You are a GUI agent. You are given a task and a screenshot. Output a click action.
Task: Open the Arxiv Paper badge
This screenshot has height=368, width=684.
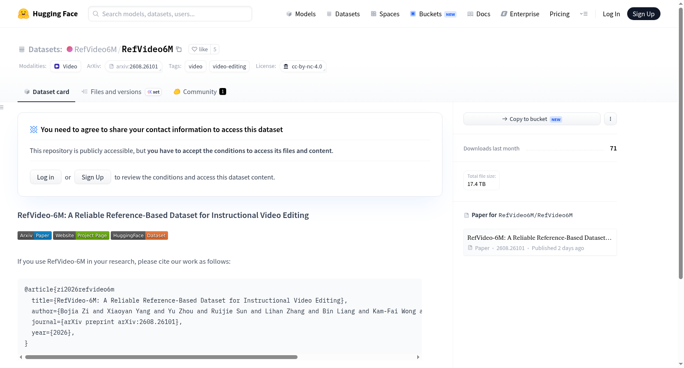tap(35, 236)
